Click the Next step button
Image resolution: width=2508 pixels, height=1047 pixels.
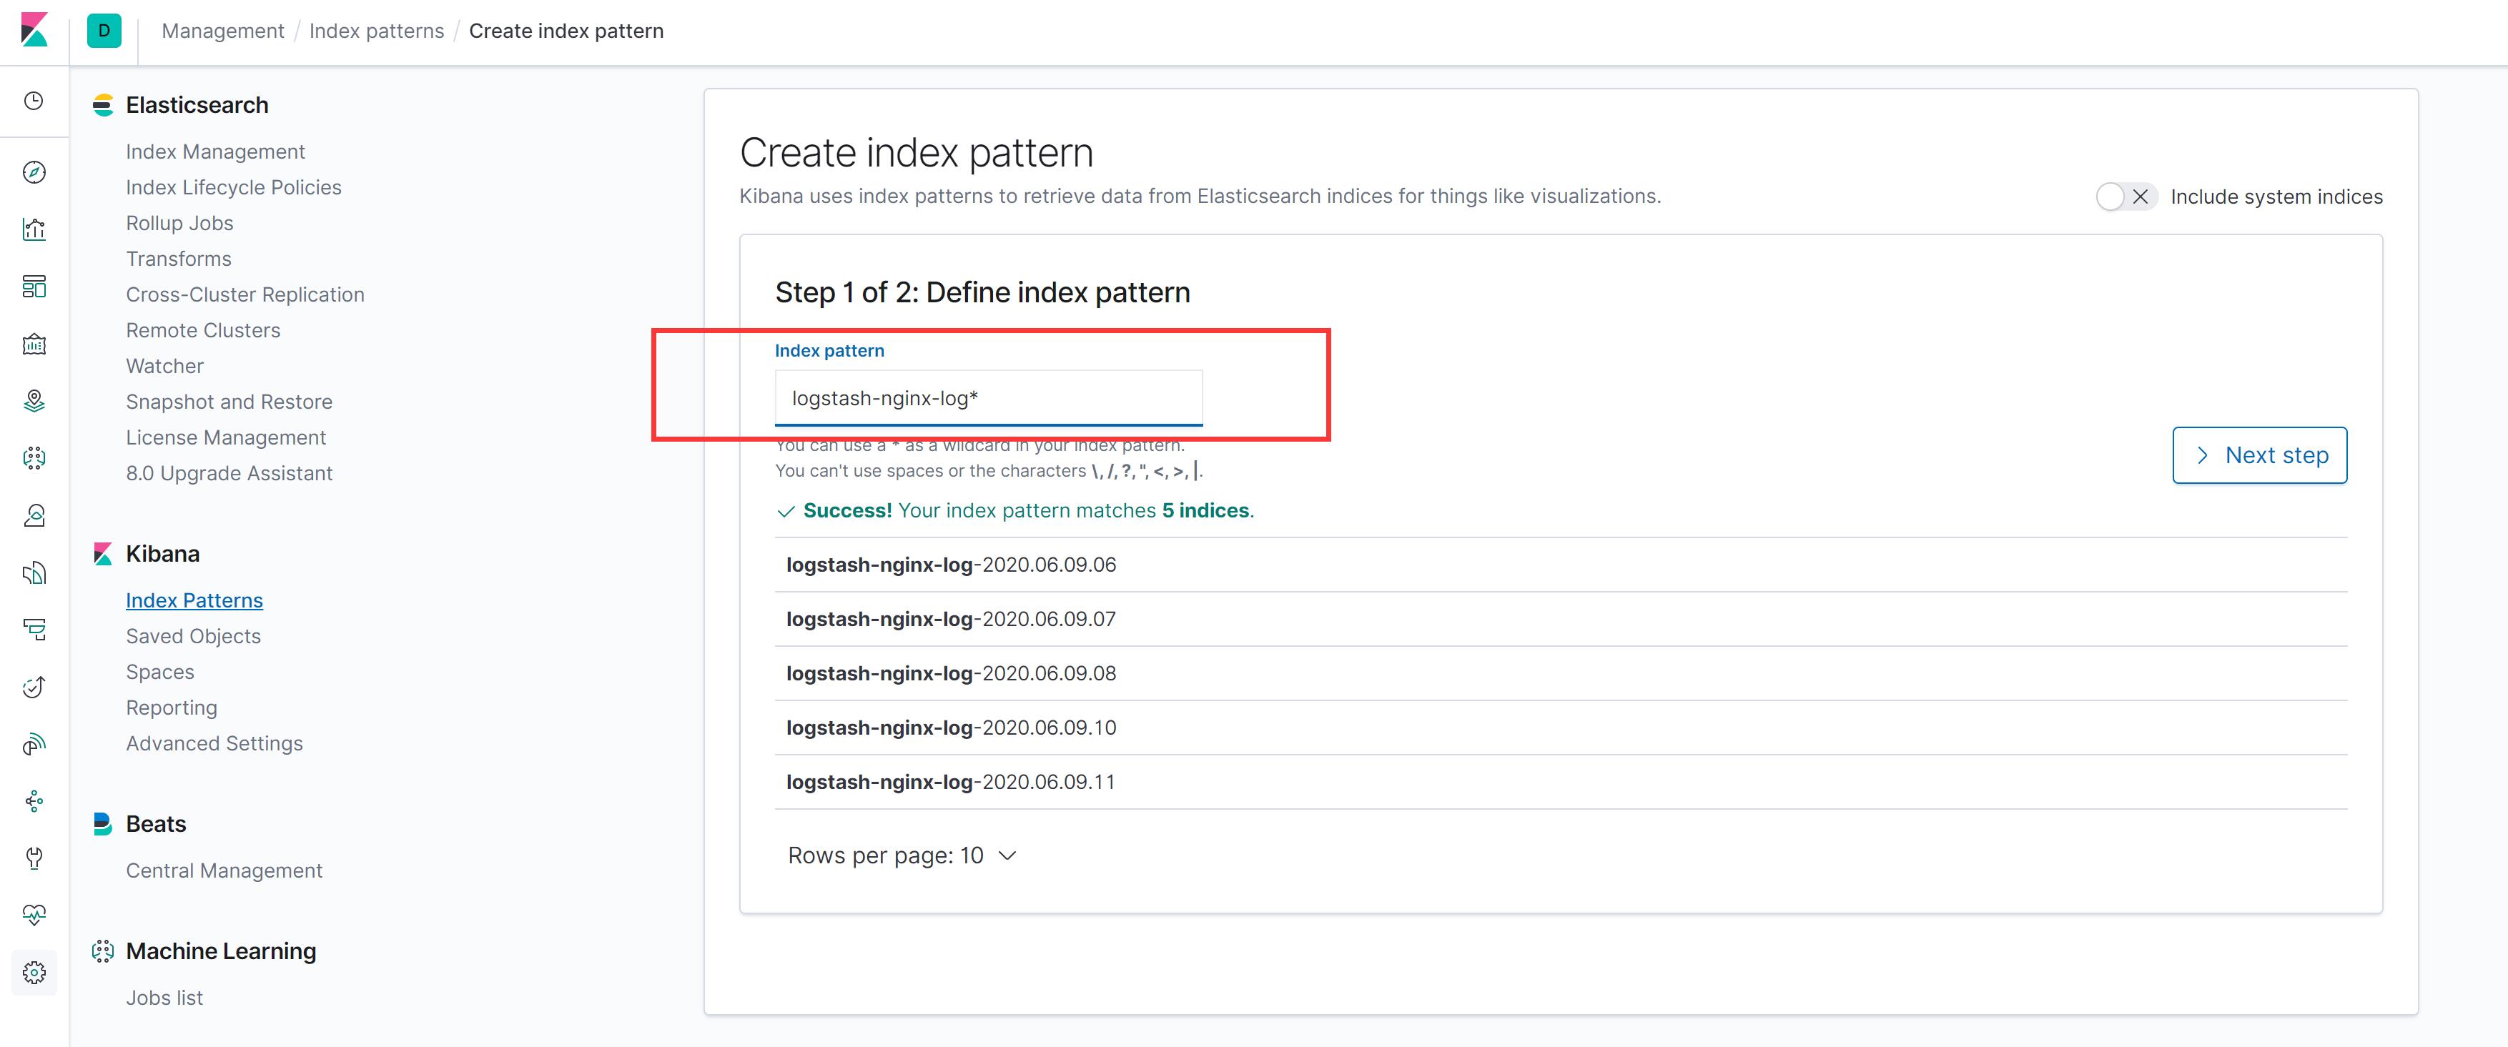2260,455
